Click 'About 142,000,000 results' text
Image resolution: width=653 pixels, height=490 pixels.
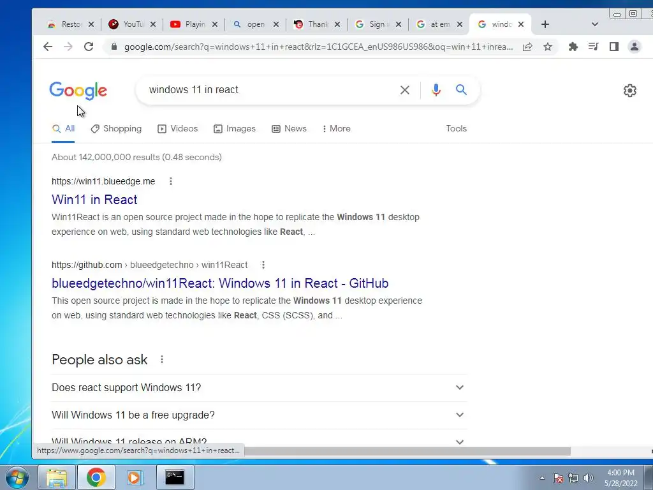[x=136, y=158]
